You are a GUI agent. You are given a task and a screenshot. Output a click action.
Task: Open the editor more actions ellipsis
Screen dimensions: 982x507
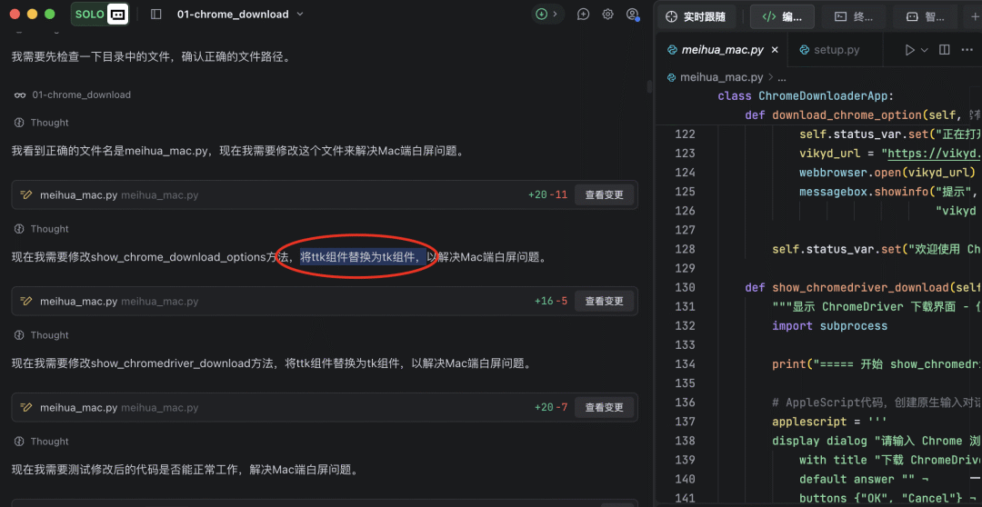pyautogui.click(x=965, y=50)
